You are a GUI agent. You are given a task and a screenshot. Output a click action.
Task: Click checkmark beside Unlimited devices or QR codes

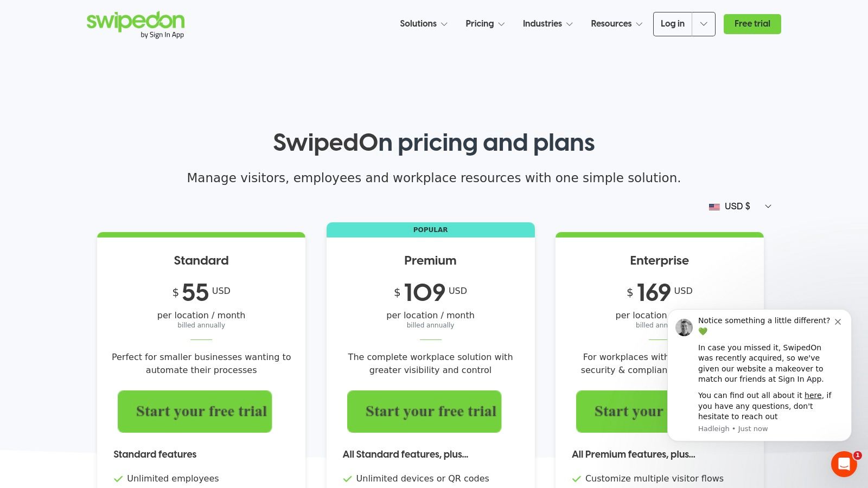pos(347,479)
